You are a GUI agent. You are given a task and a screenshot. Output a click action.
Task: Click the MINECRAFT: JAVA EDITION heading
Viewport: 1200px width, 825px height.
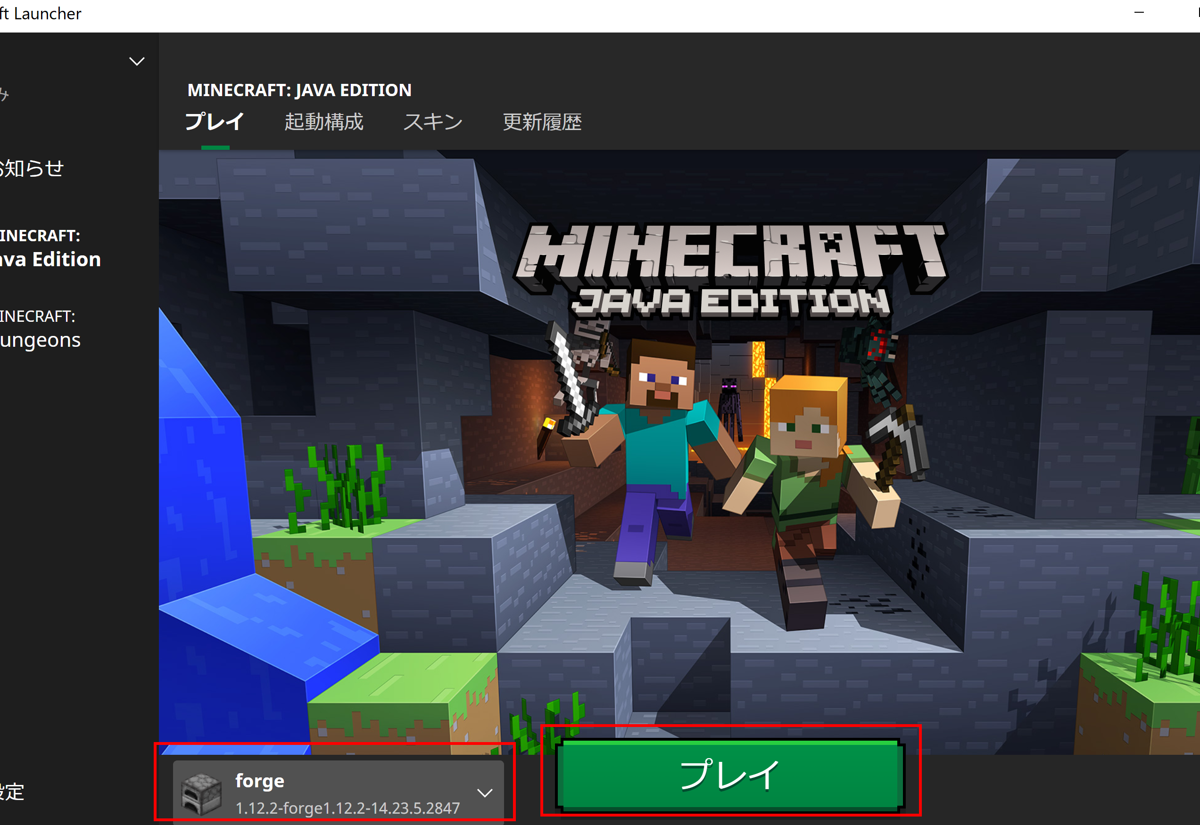[299, 90]
